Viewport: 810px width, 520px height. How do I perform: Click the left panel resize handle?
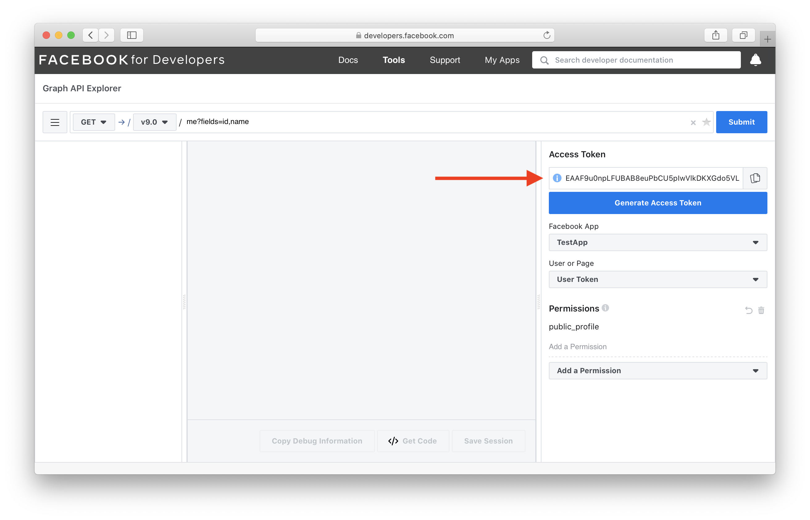tap(184, 302)
